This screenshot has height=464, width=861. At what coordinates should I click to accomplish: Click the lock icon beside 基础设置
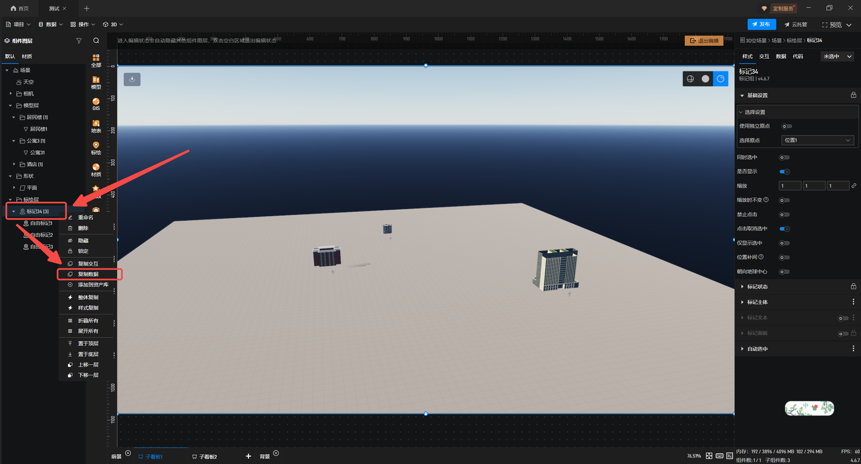[853, 95]
